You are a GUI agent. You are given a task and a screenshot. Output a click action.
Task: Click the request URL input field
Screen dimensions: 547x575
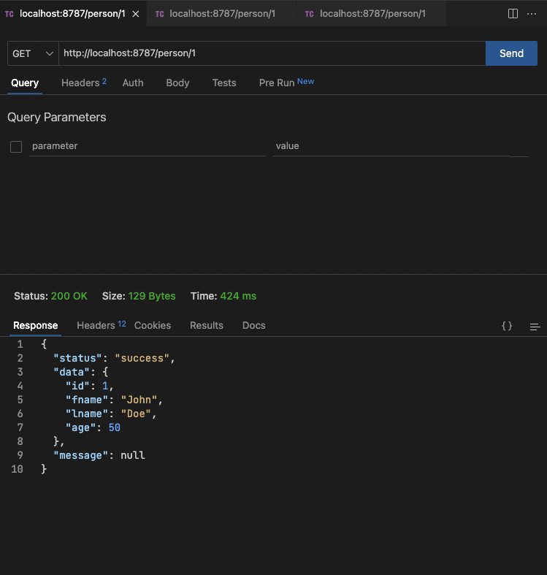(x=270, y=53)
